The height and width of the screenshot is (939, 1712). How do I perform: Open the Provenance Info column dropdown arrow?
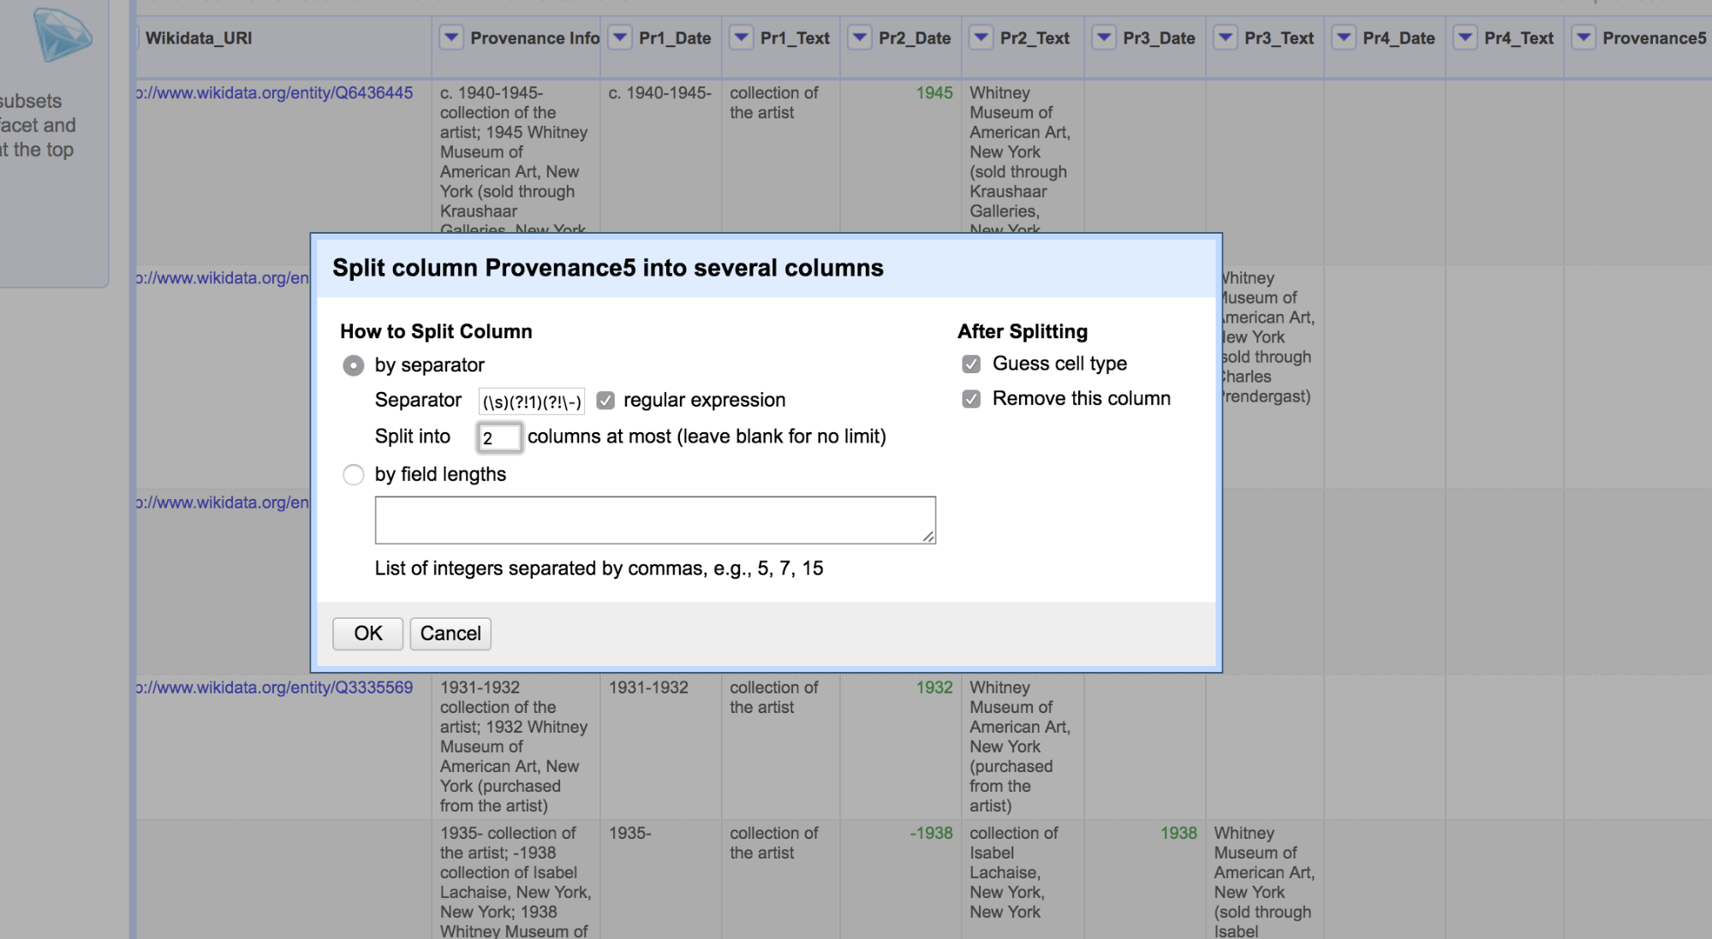point(451,38)
